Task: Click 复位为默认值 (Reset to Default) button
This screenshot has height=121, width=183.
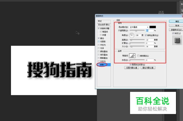Action: (148, 68)
